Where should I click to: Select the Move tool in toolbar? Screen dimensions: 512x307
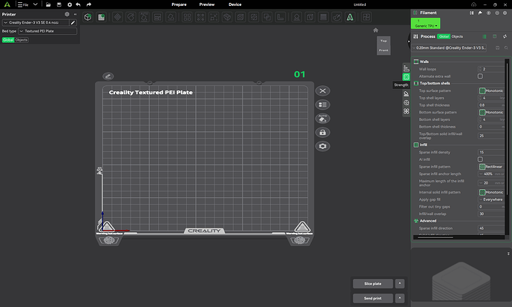point(117,17)
